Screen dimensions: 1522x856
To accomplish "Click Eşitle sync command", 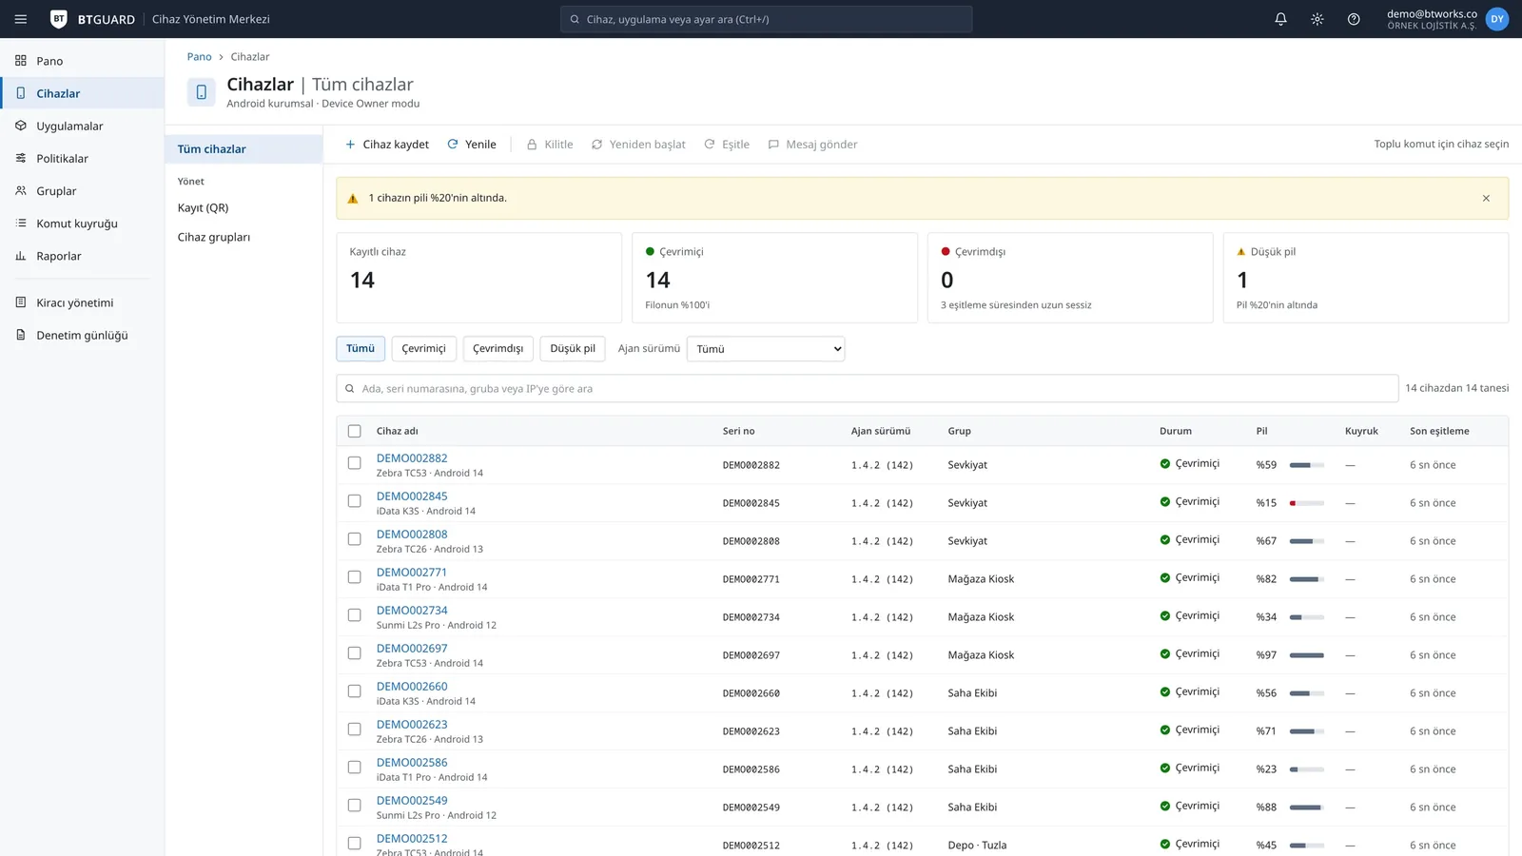I will tap(727, 145).
